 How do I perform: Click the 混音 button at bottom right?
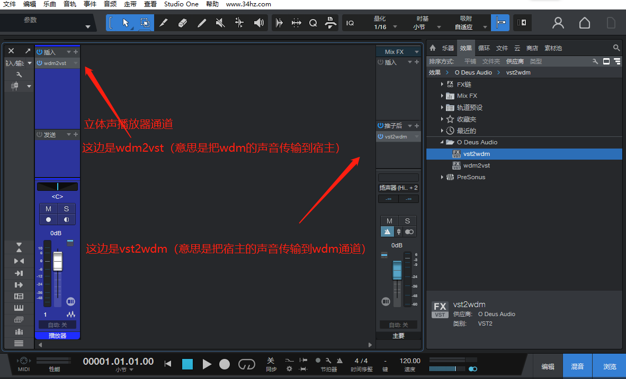[577, 365]
